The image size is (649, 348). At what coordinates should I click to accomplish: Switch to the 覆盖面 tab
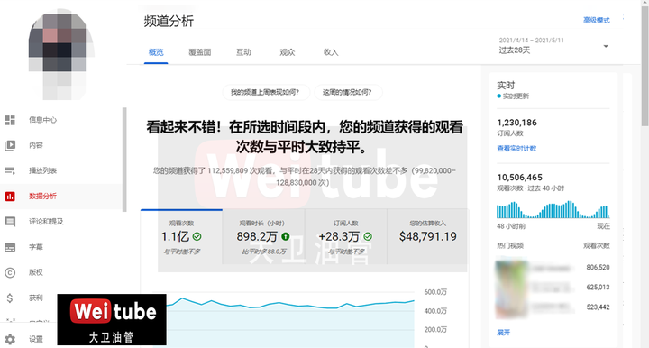tap(200, 52)
